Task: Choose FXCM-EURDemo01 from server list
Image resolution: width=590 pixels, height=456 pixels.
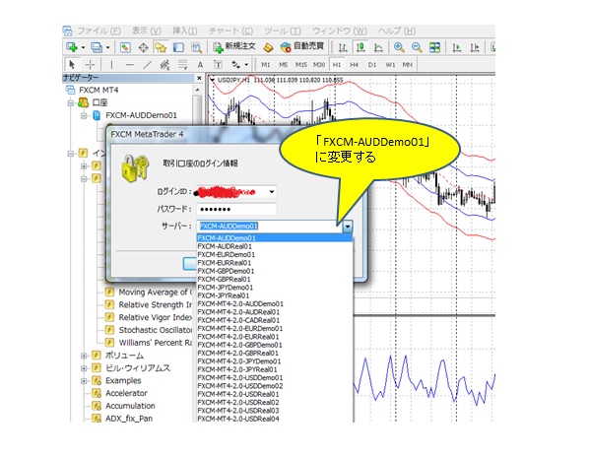Action: 275,255
